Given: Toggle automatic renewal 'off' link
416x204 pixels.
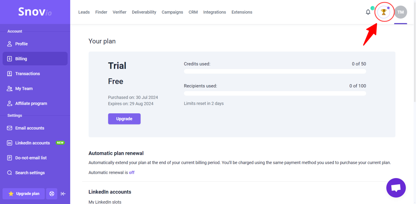Looking at the screenshot, I should [132, 172].
